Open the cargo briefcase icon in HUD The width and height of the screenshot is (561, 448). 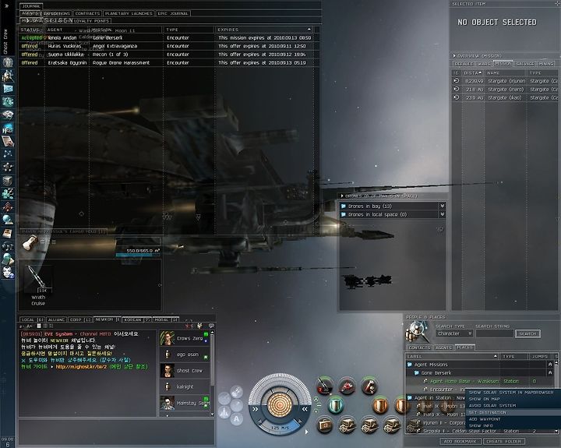pyautogui.click(x=324, y=425)
